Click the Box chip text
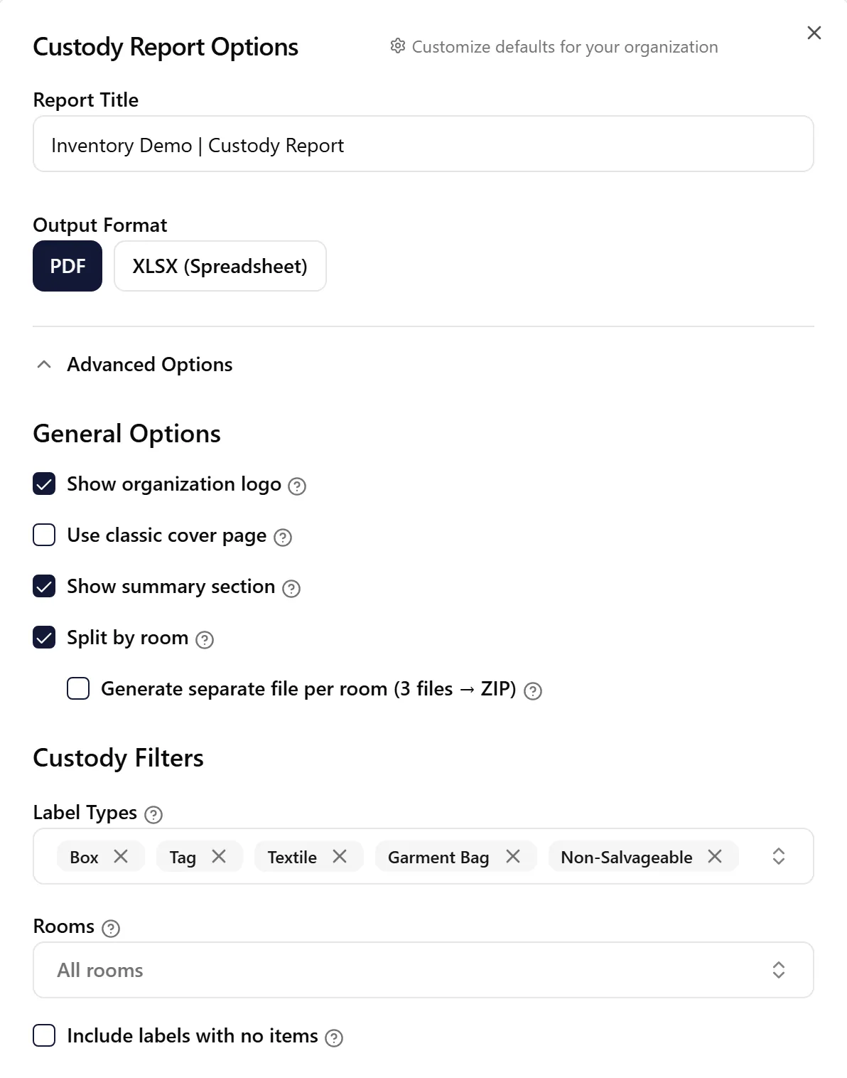Screen dimensions: 847x1078 [84, 858]
